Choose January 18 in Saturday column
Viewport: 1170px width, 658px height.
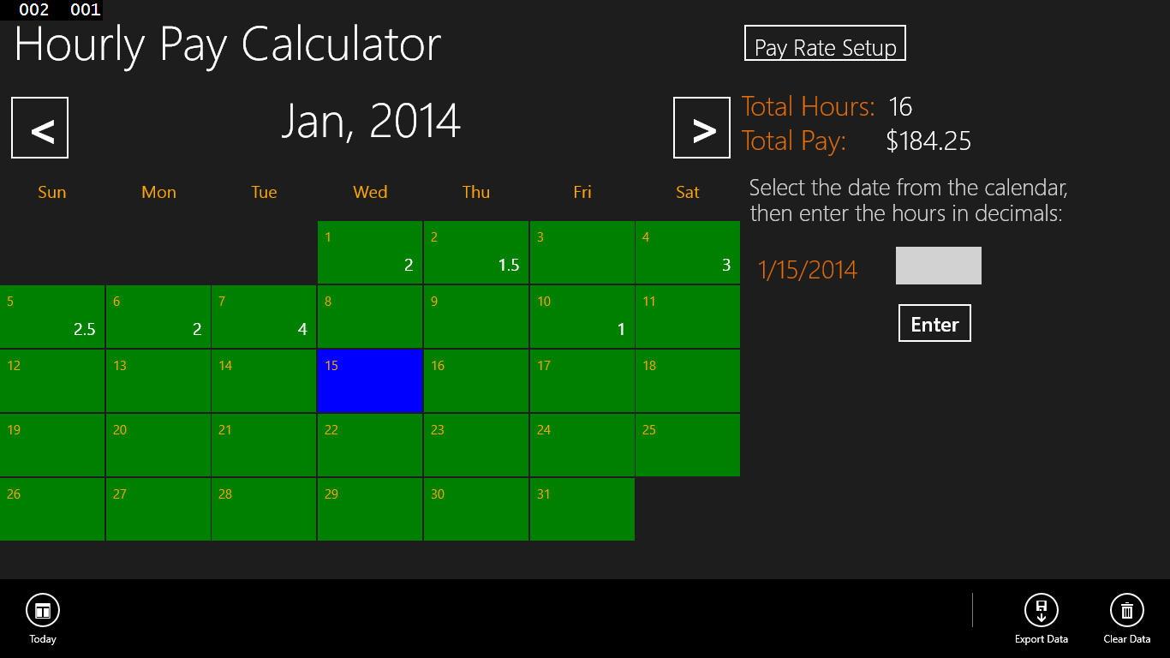pos(688,381)
